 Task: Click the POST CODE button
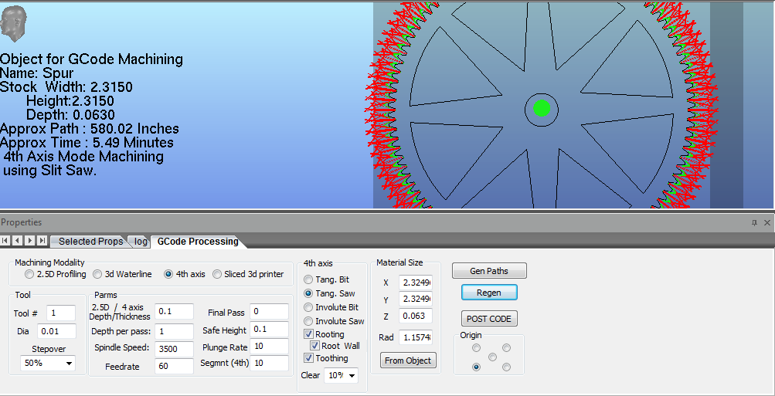pyautogui.click(x=488, y=319)
